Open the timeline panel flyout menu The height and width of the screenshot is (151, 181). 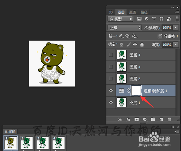tap(177, 132)
